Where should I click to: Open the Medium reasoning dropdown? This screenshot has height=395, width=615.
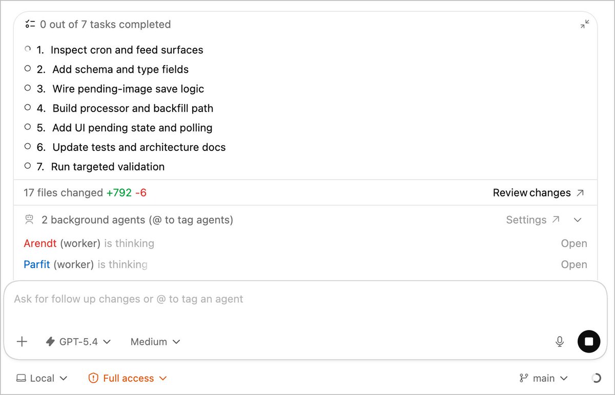coord(155,342)
